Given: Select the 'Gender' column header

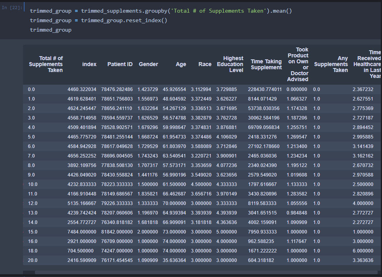Looking at the screenshot, I should pos(148,64).
